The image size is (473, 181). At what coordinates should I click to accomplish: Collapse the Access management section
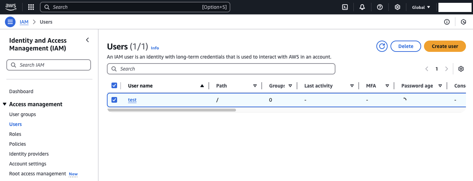click(x=5, y=104)
